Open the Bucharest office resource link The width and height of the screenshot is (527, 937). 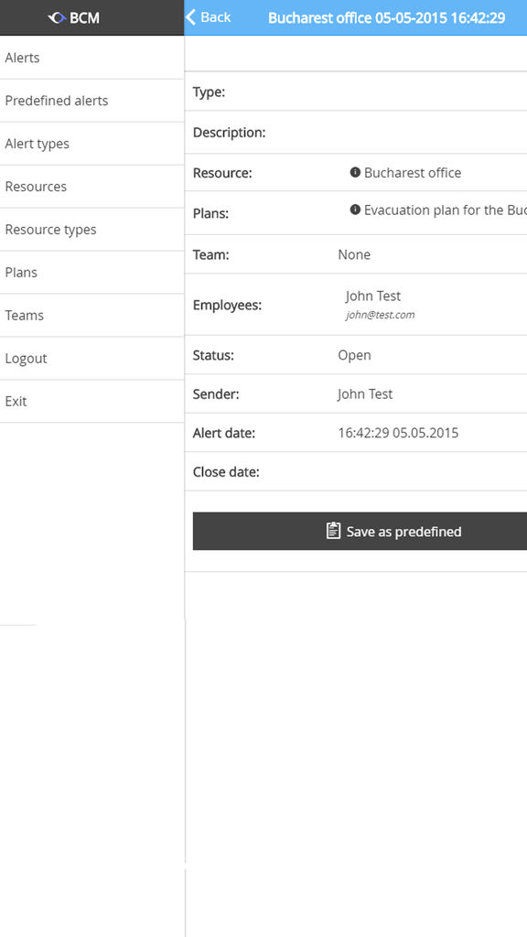[413, 173]
